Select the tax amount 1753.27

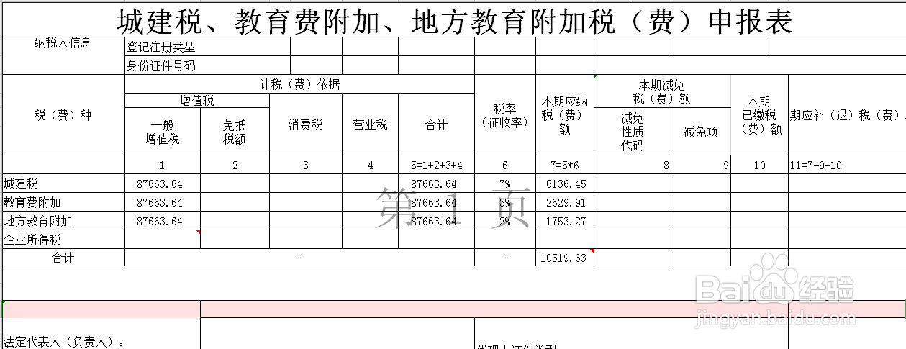(x=565, y=221)
